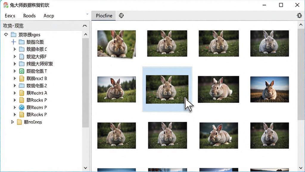Click the document icon in the row ending 'F'

21,56
